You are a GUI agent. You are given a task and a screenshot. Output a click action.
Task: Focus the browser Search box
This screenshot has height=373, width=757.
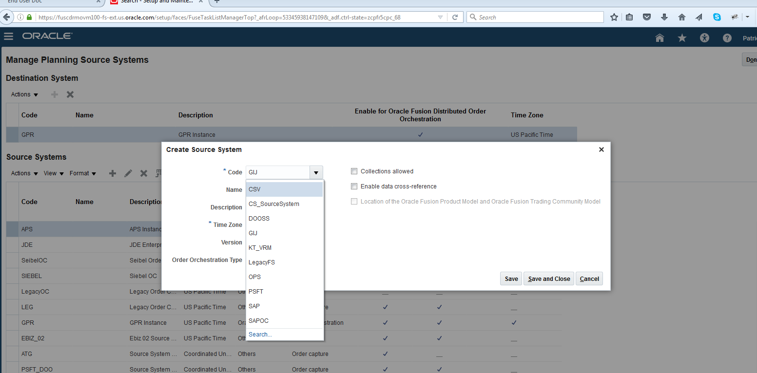535,17
